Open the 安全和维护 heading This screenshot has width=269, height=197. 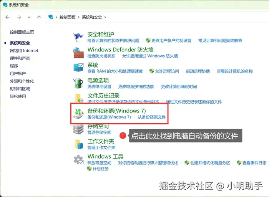click(101, 34)
